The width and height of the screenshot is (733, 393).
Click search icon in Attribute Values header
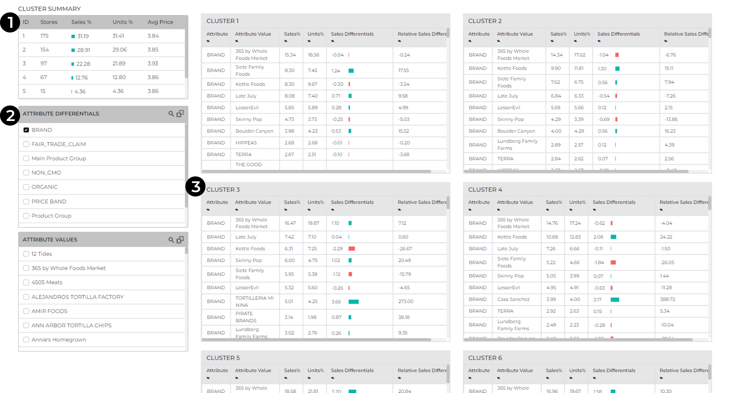[x=171, y=240]
